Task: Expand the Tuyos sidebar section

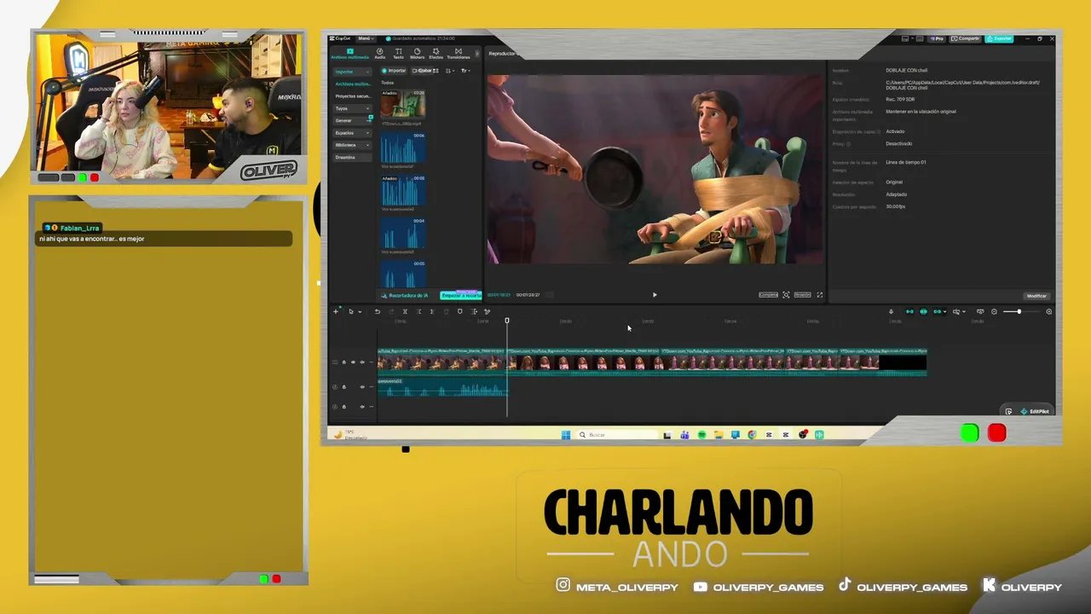Action: pos(351,108)
